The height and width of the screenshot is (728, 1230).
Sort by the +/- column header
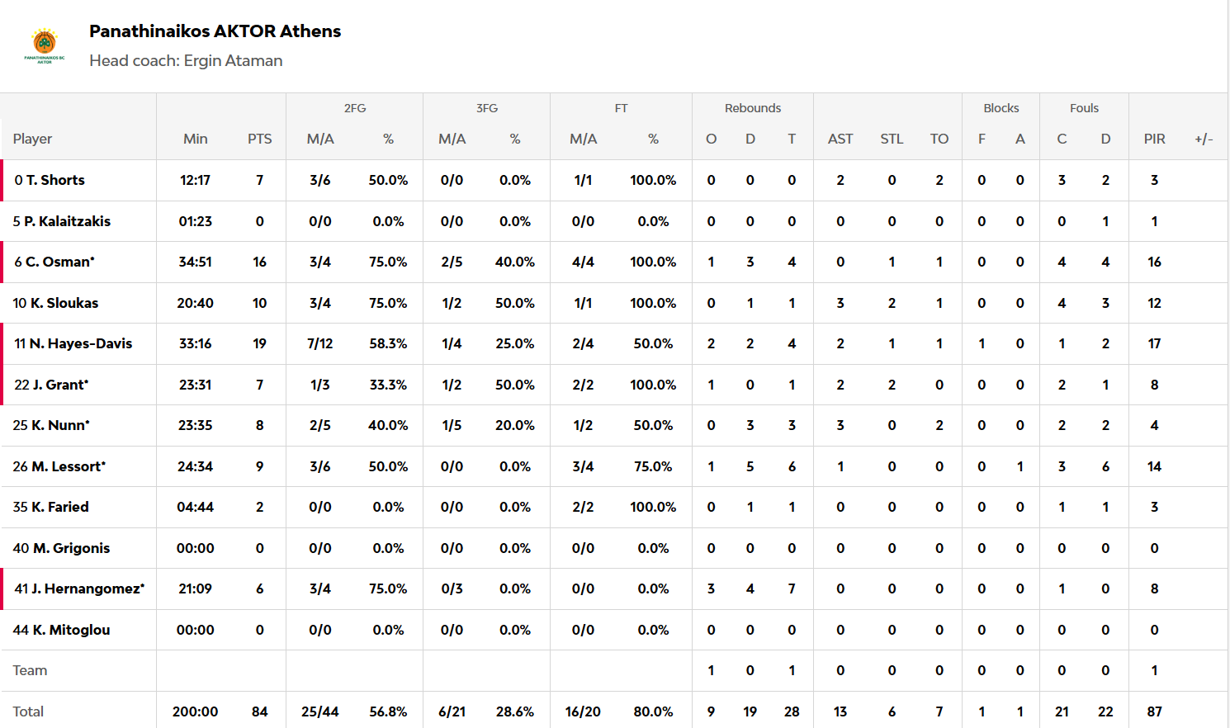tap(1204, 139)
